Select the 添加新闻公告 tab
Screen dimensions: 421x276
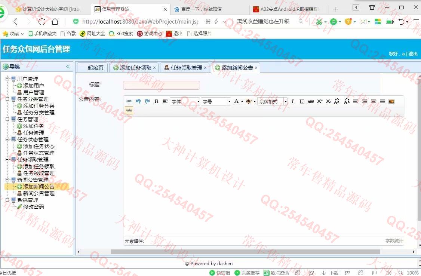[236, 68]
